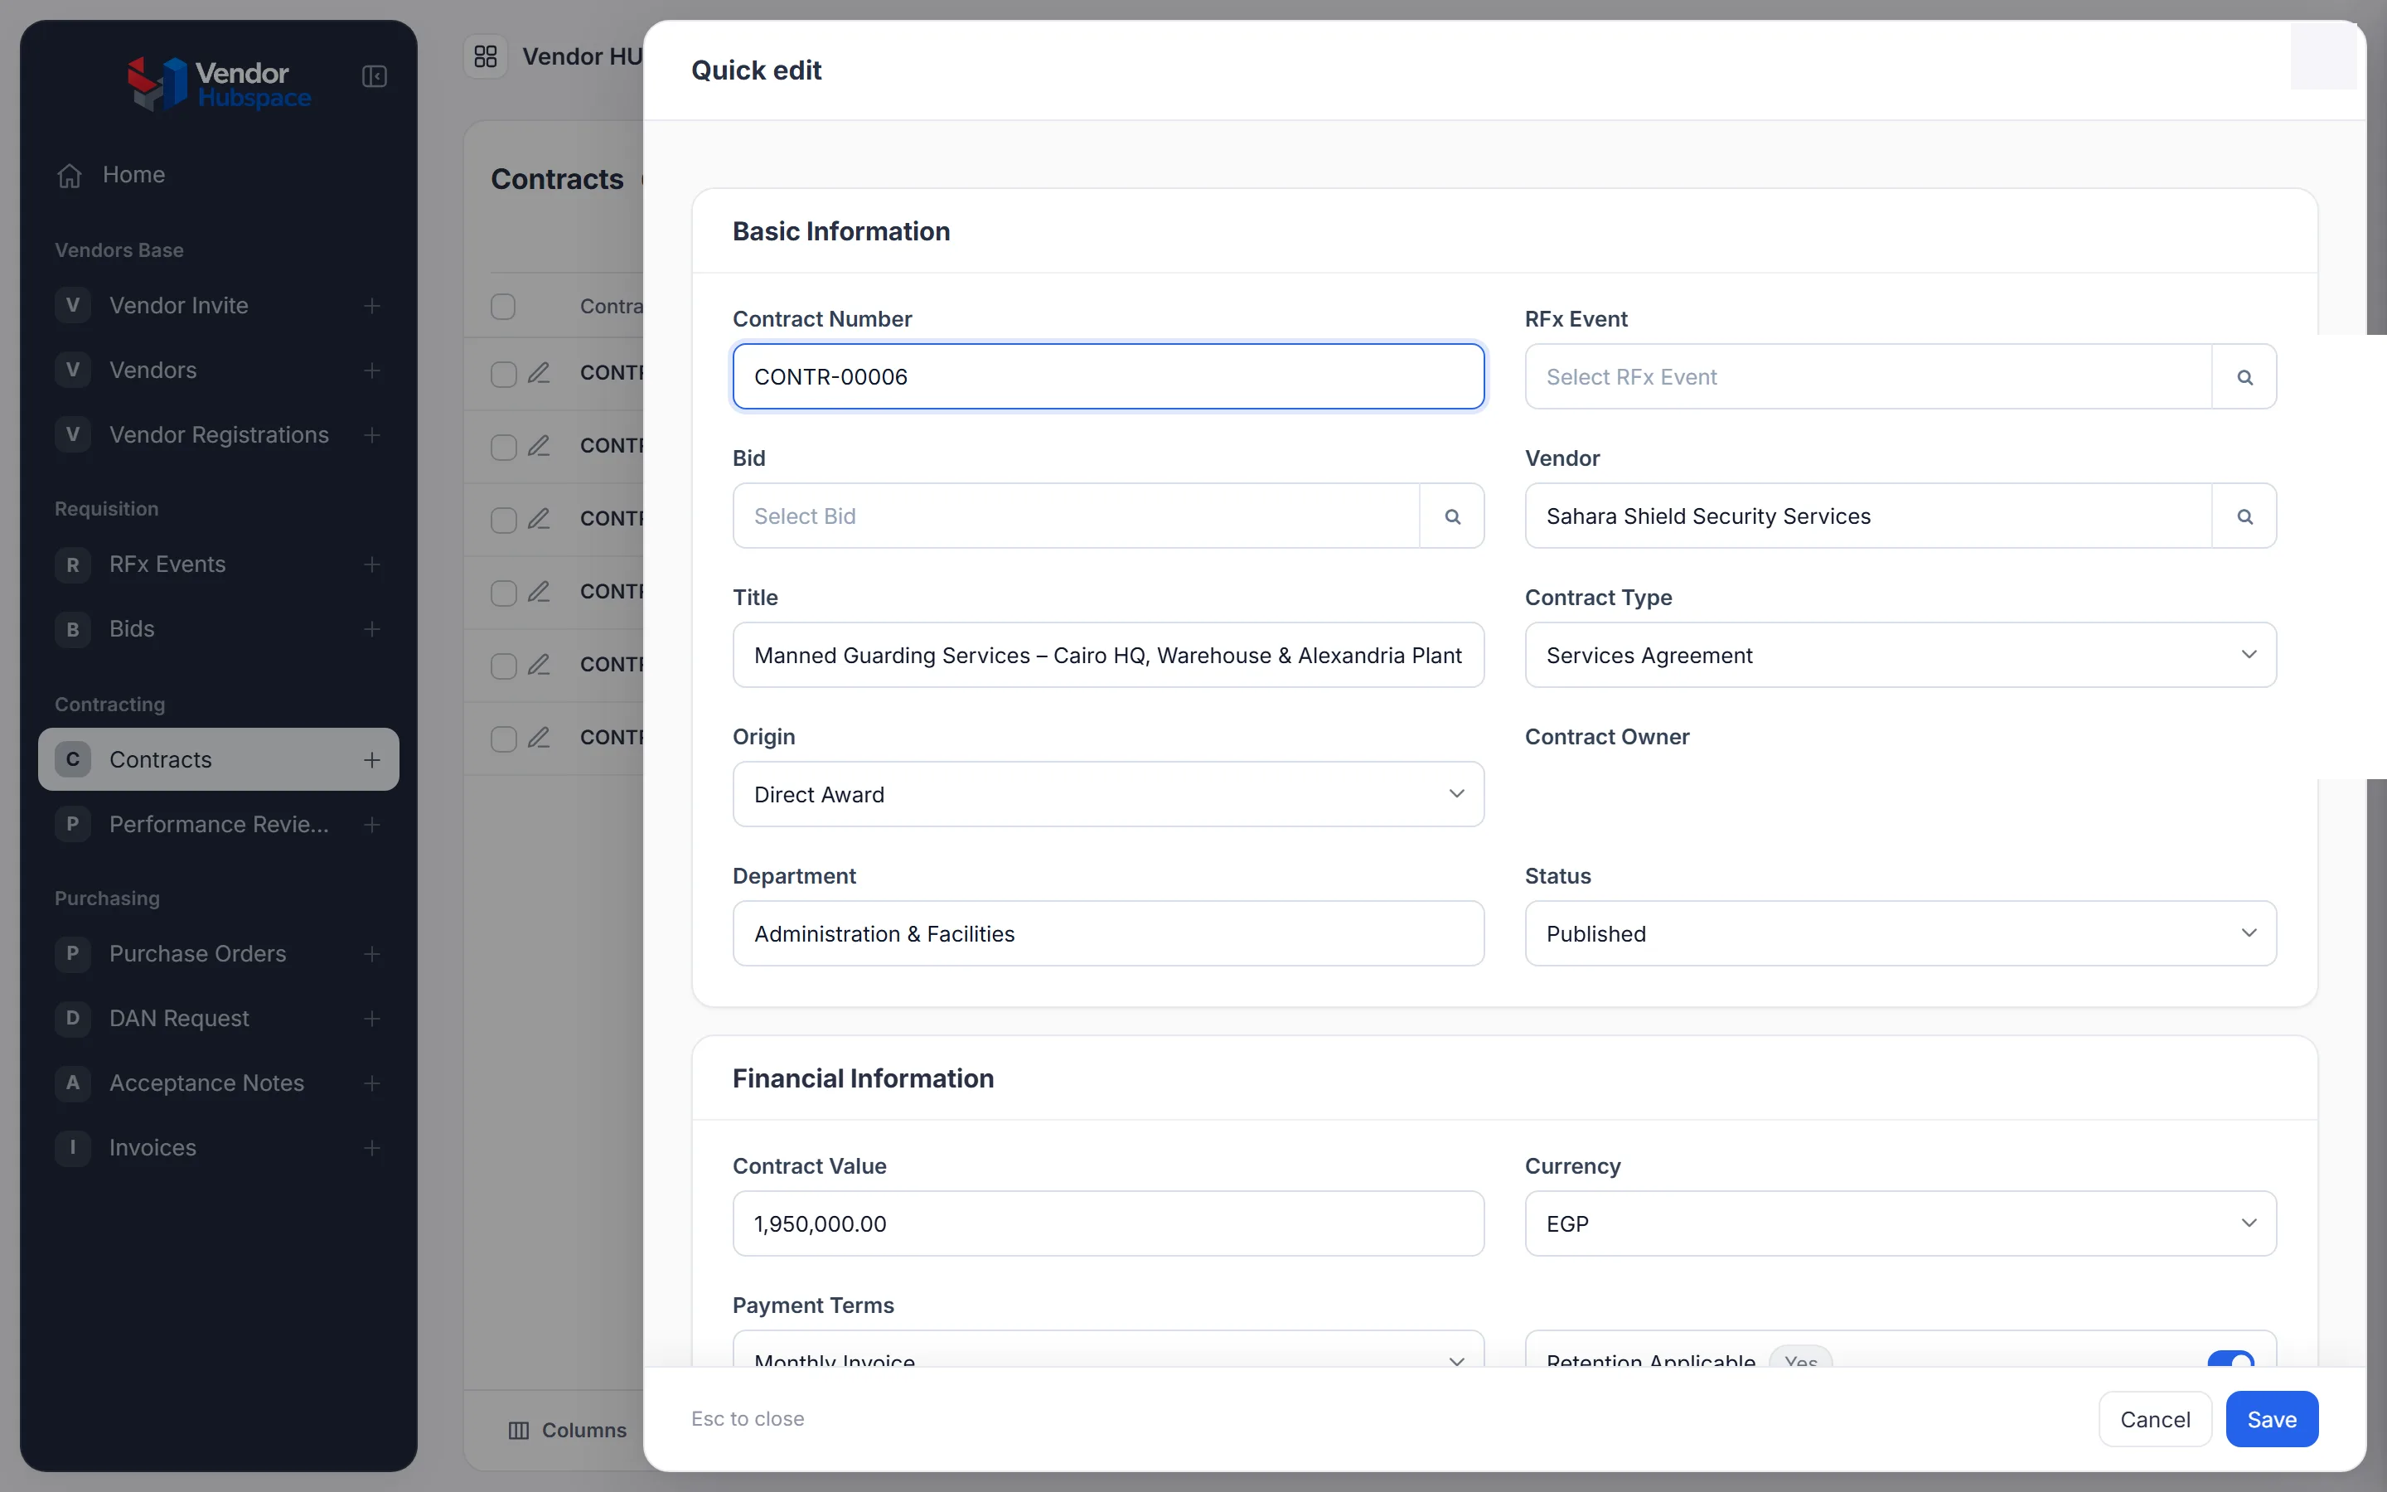Add new Bid via plus icon
Viewport: 2387px width, 1492px height.
click(372, 628)
